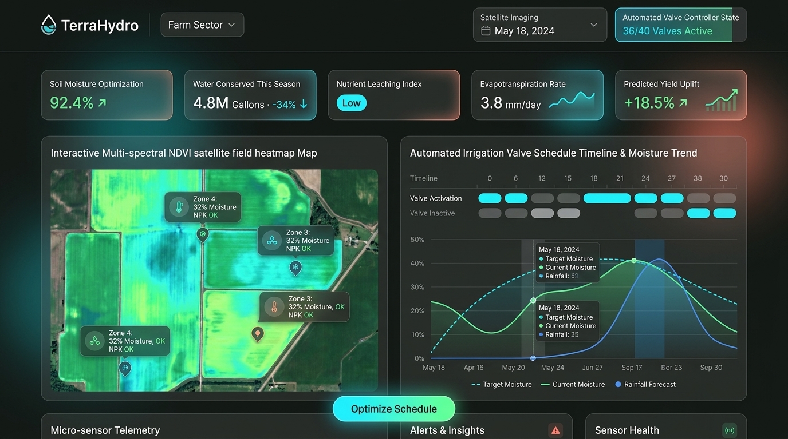Select the green map pin under the Zone 4 thermometer tooltip

pyautogui.click(x=202, y=235)
